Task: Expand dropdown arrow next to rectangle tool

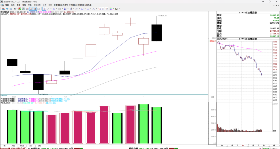Action: coord(85,9)
